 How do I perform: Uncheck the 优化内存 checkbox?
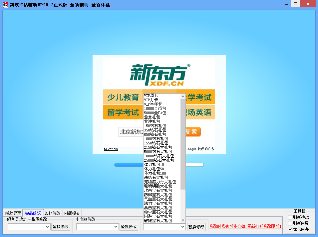(x=290, y=229)
